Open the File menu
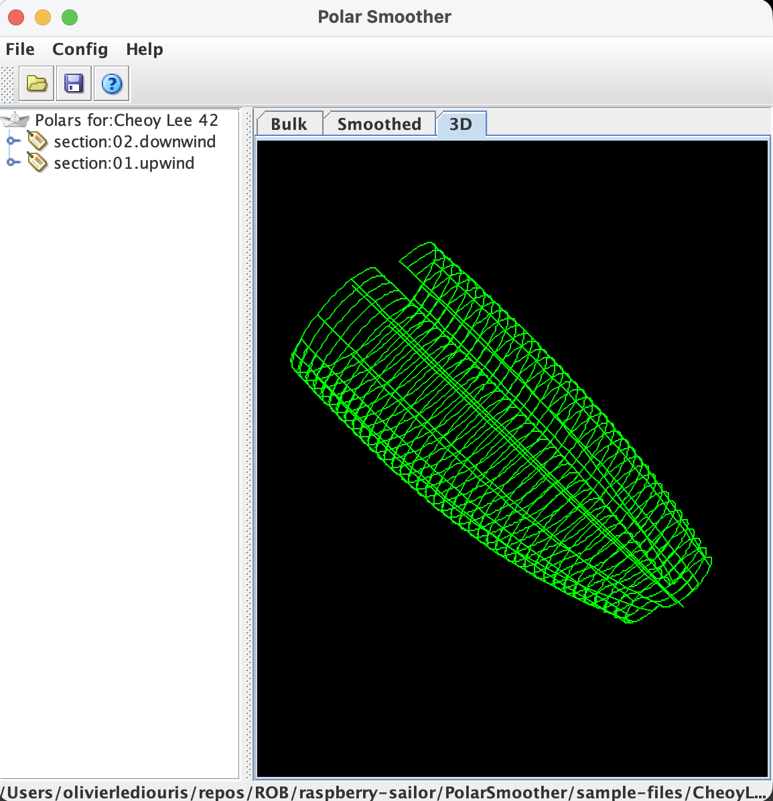 point(20,50)
